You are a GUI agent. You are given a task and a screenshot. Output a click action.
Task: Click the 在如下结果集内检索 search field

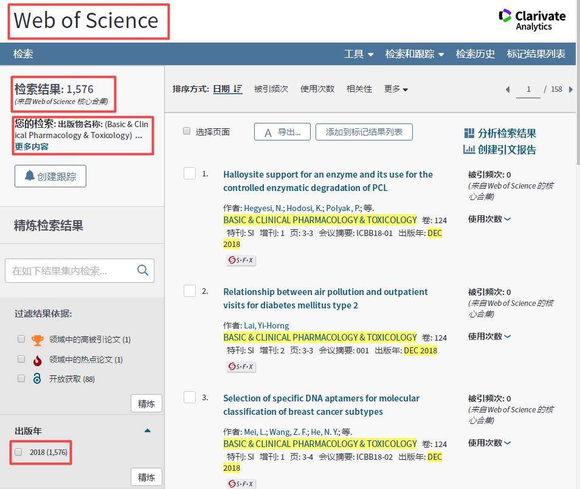pyautogui.click(x=70, y=271)
